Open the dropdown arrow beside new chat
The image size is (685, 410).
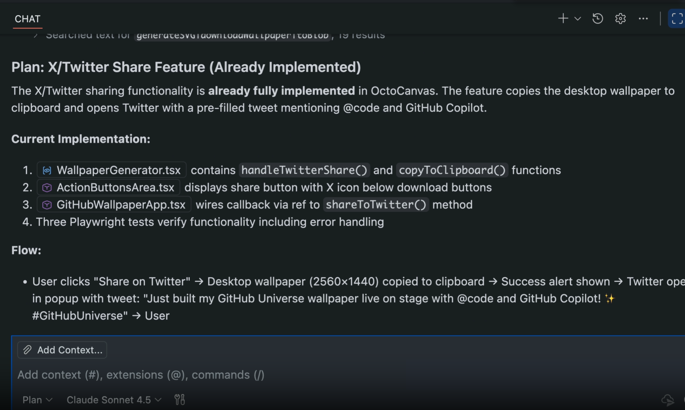point(578,19)
